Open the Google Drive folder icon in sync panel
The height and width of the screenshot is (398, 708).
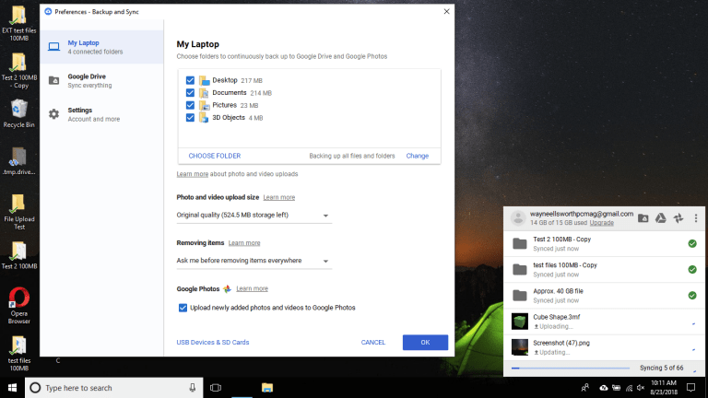[x=643, y=218]
